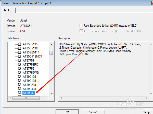Click Cancel to dismiss dialog
The image size is (153, 114).
93,112
